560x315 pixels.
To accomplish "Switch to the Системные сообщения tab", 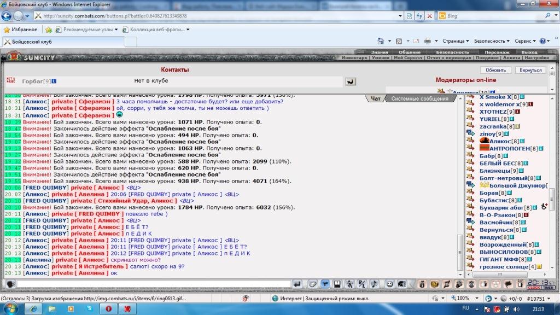I will click(x=419, y=98).
